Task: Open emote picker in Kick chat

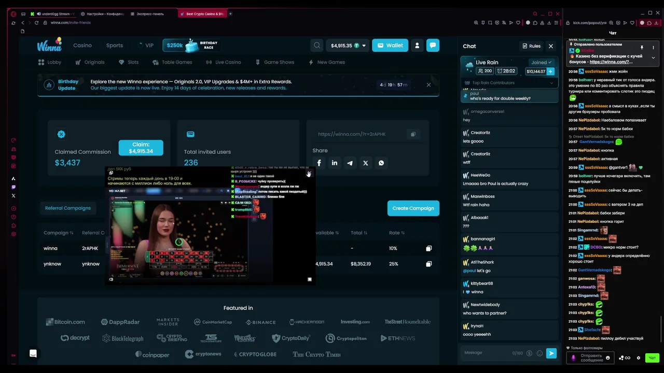Action: click(x=608, y=358)
